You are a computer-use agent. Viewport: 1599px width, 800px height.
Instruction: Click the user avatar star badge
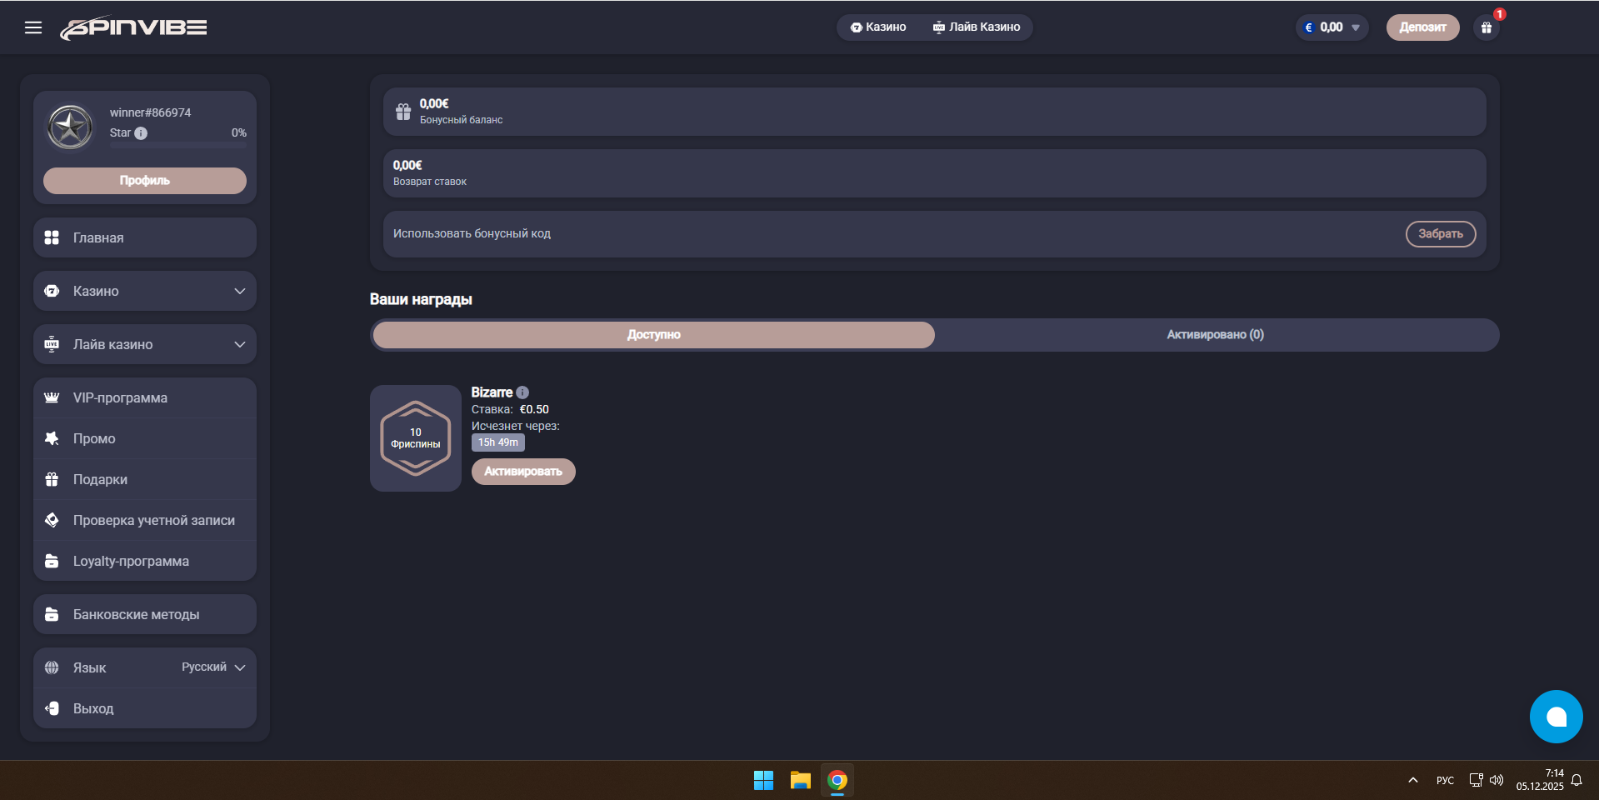coord(70,127)
